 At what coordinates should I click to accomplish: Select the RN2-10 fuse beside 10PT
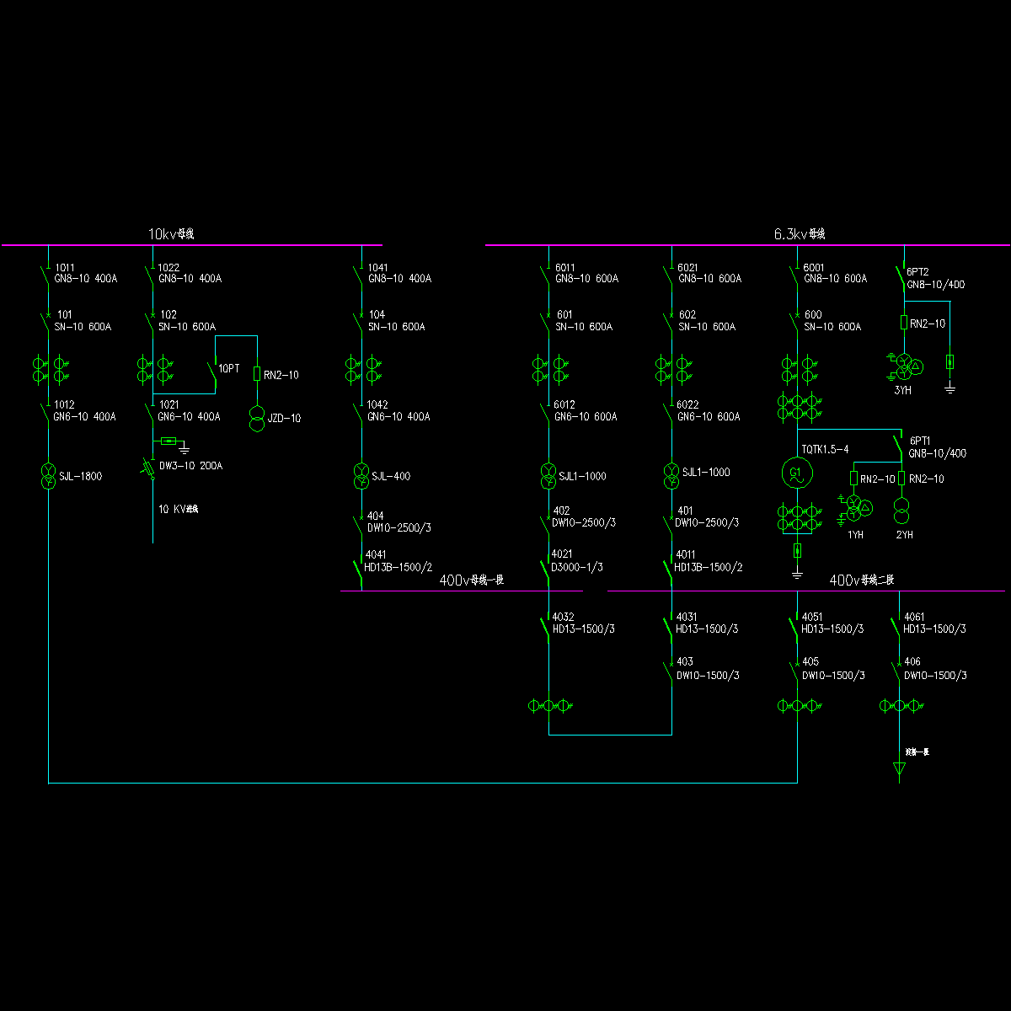click(257, 373)
